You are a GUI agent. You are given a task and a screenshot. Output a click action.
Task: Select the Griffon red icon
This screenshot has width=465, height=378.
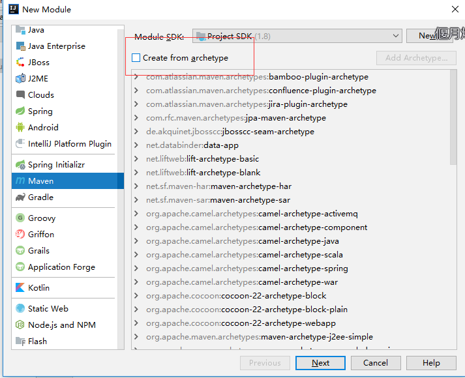20,235
